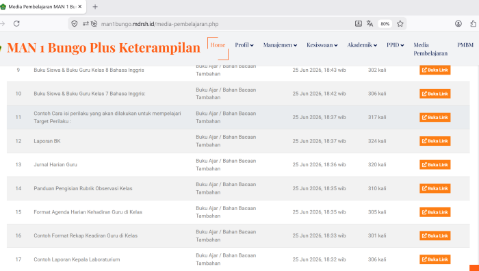
Task: Select 'Format Agenda Harian Kehadiran Guru di Kelas'
Action: [x=88, y=212]
